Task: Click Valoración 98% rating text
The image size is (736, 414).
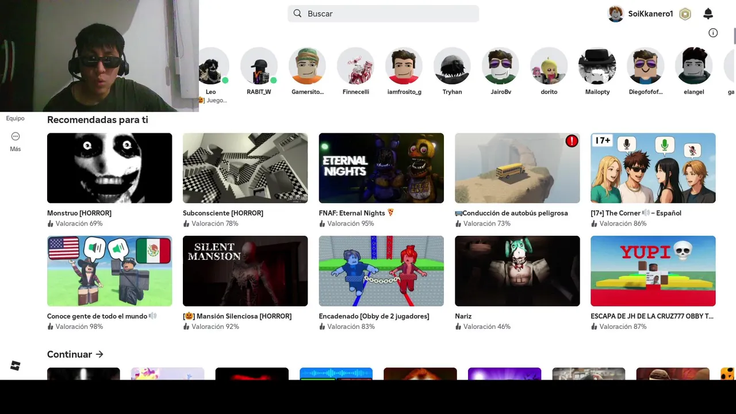Action: [79, 327]
